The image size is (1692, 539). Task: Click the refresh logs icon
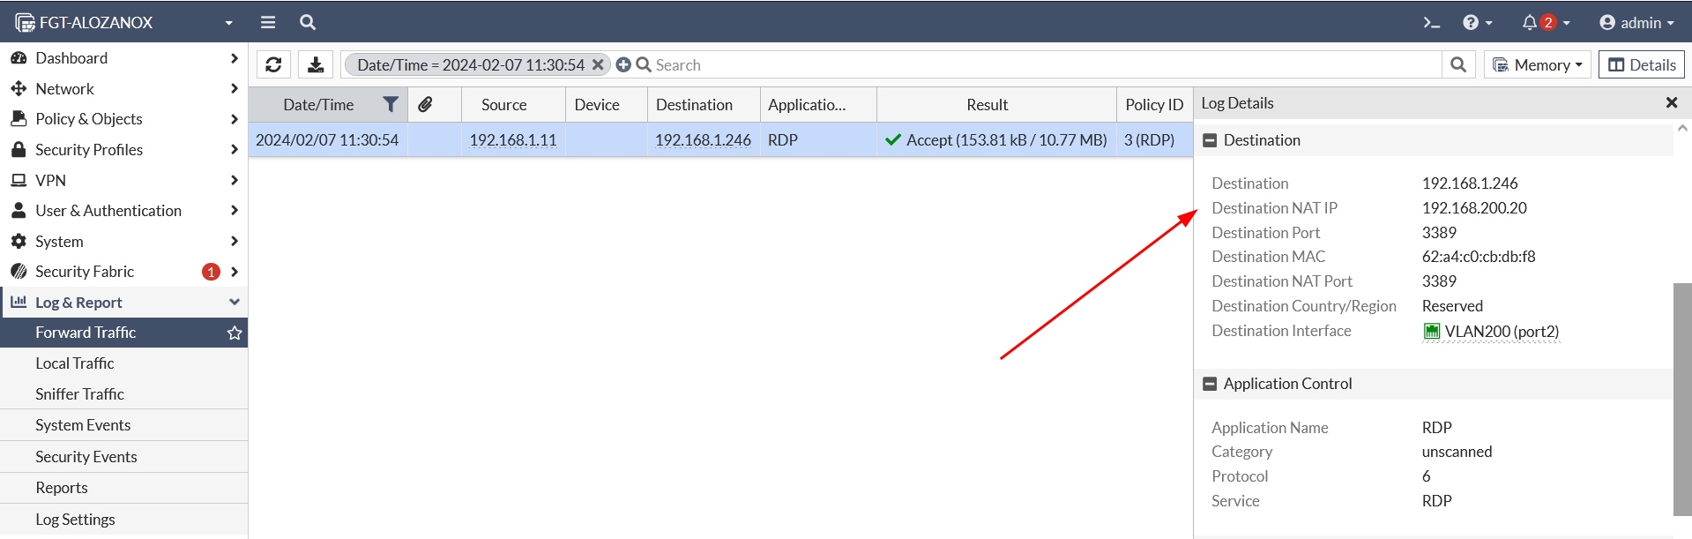click(x=273, y=64)
